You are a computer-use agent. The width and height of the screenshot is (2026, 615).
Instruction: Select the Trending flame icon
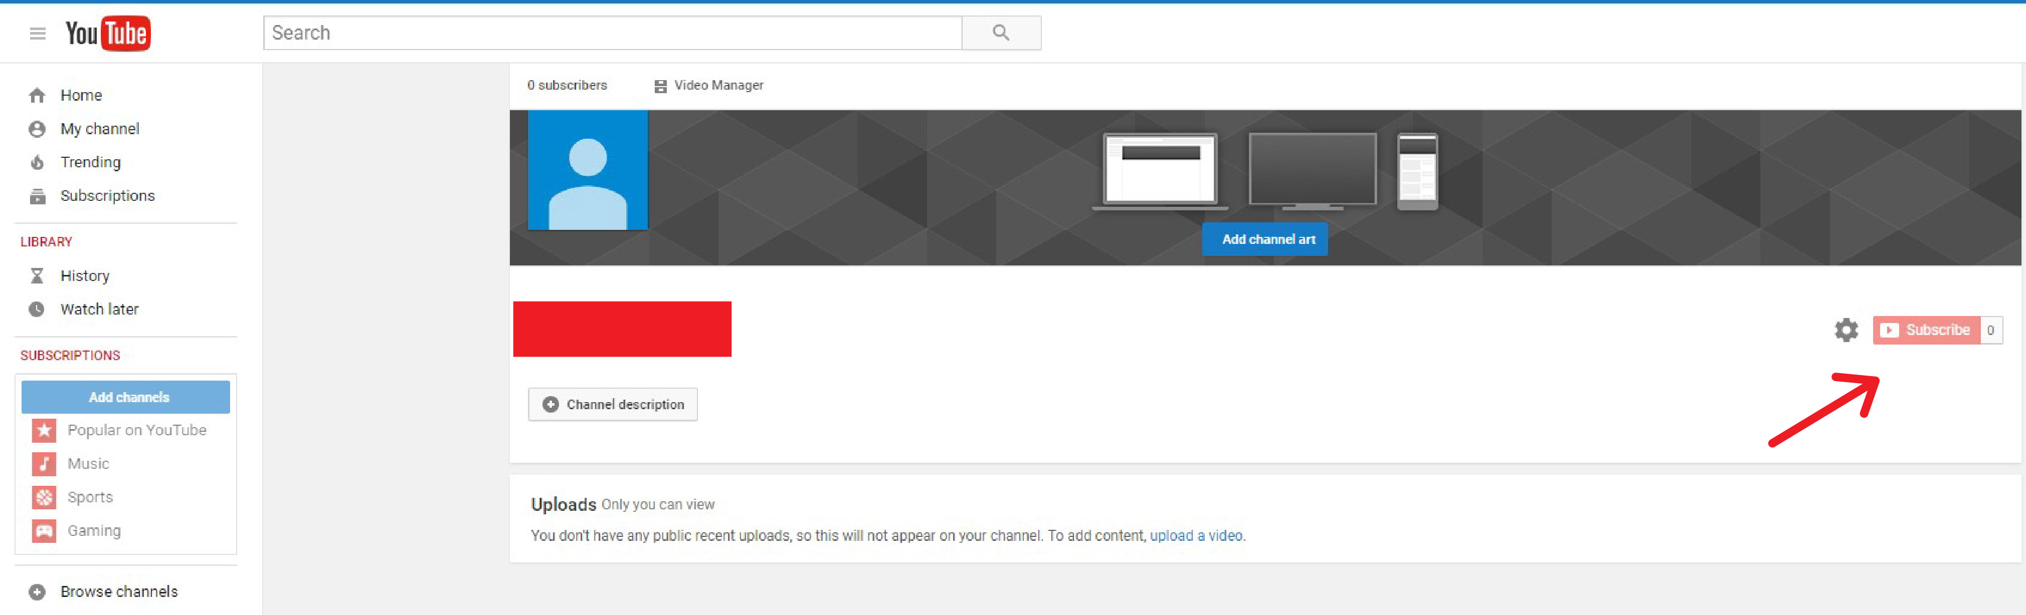pyautogui.click(x=37, y=163)
